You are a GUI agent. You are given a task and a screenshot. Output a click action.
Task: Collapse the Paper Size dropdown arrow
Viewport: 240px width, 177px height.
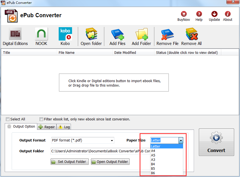coord(181,140)
